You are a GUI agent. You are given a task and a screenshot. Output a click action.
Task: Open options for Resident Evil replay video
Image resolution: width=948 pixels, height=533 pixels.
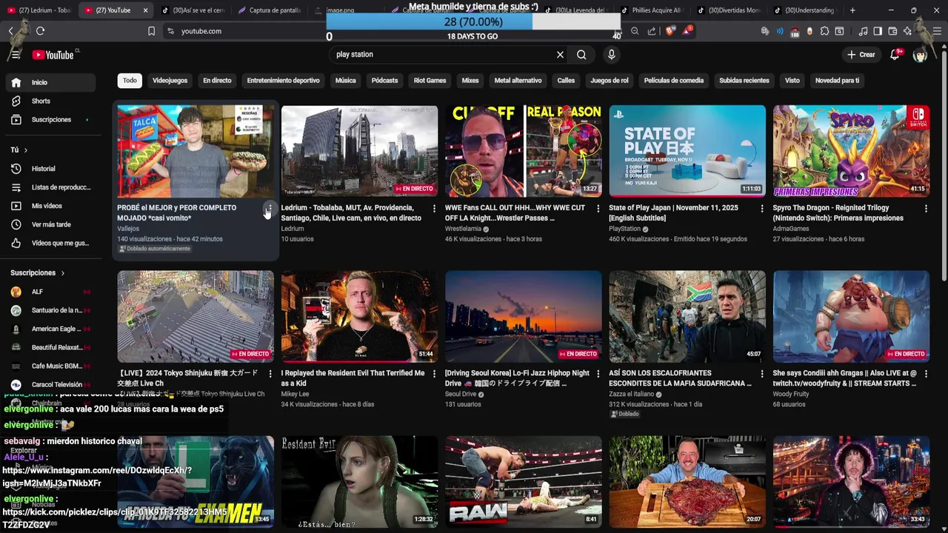[434, 374]
